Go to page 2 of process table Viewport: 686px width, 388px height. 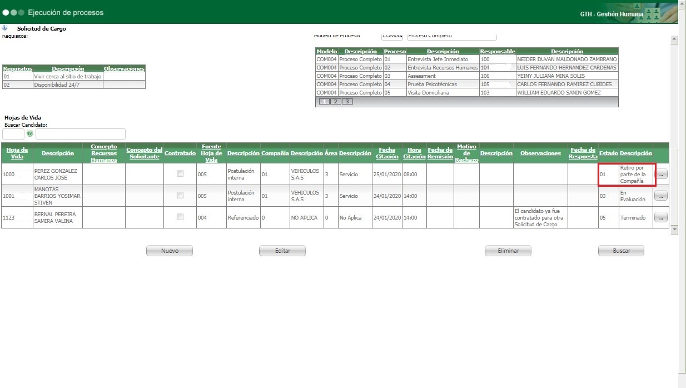click(335, 102)
